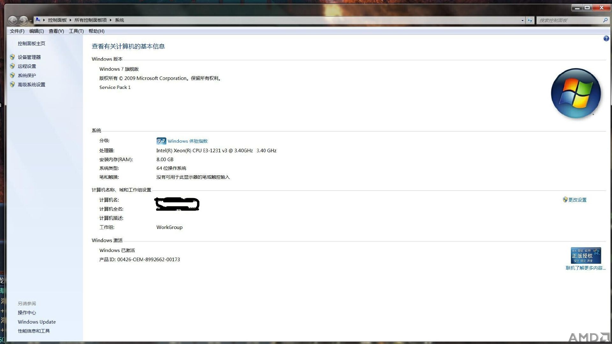Click the WorkGroup value
612x344 pixels.
169,227
